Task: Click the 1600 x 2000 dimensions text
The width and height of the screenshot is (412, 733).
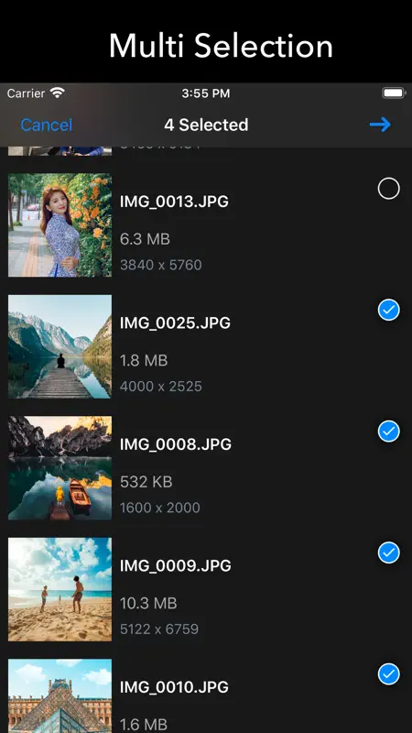Action: click(x=159, y=508)
